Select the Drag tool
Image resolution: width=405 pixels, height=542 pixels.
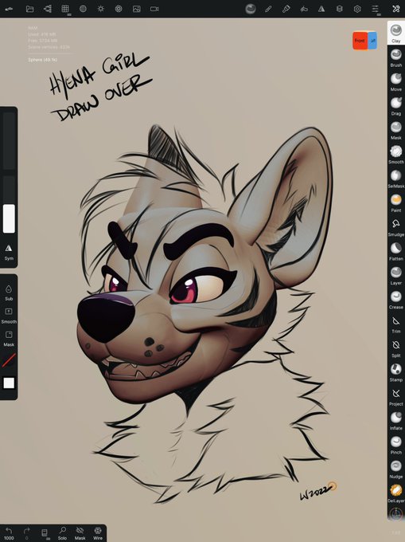coord(396,105)
